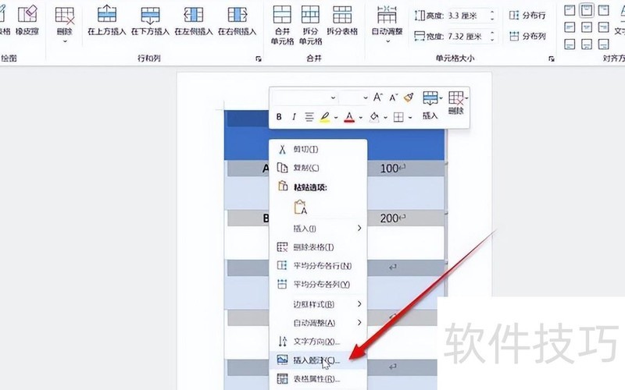Click paragraph alignment icon in mini toolbar
Screen dimensions: 625x390
coord(309,117)
